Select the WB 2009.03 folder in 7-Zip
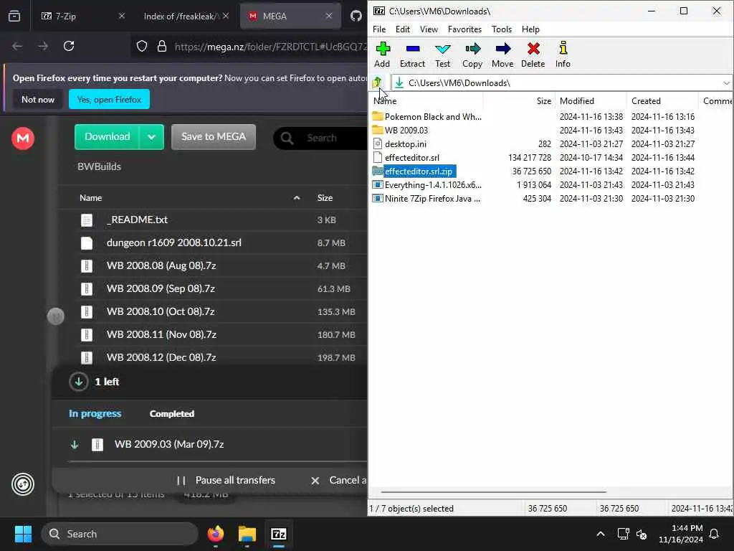The width and height of the screenshot is (734, 551). pos(401,131)
